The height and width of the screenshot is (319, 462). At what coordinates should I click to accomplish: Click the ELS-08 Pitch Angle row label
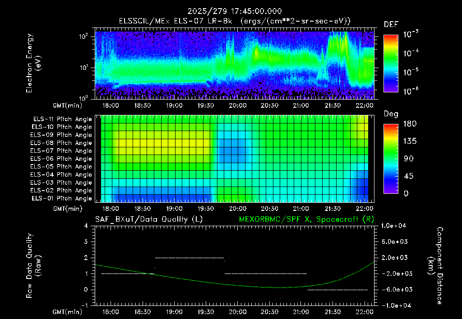[x=61, y=143]
